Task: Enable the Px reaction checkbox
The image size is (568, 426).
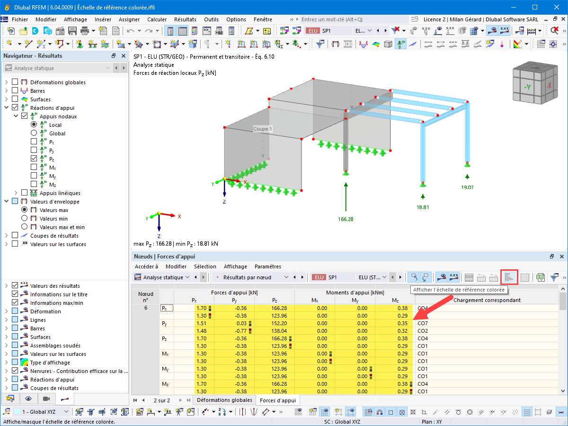Action: tap(34, 142)
